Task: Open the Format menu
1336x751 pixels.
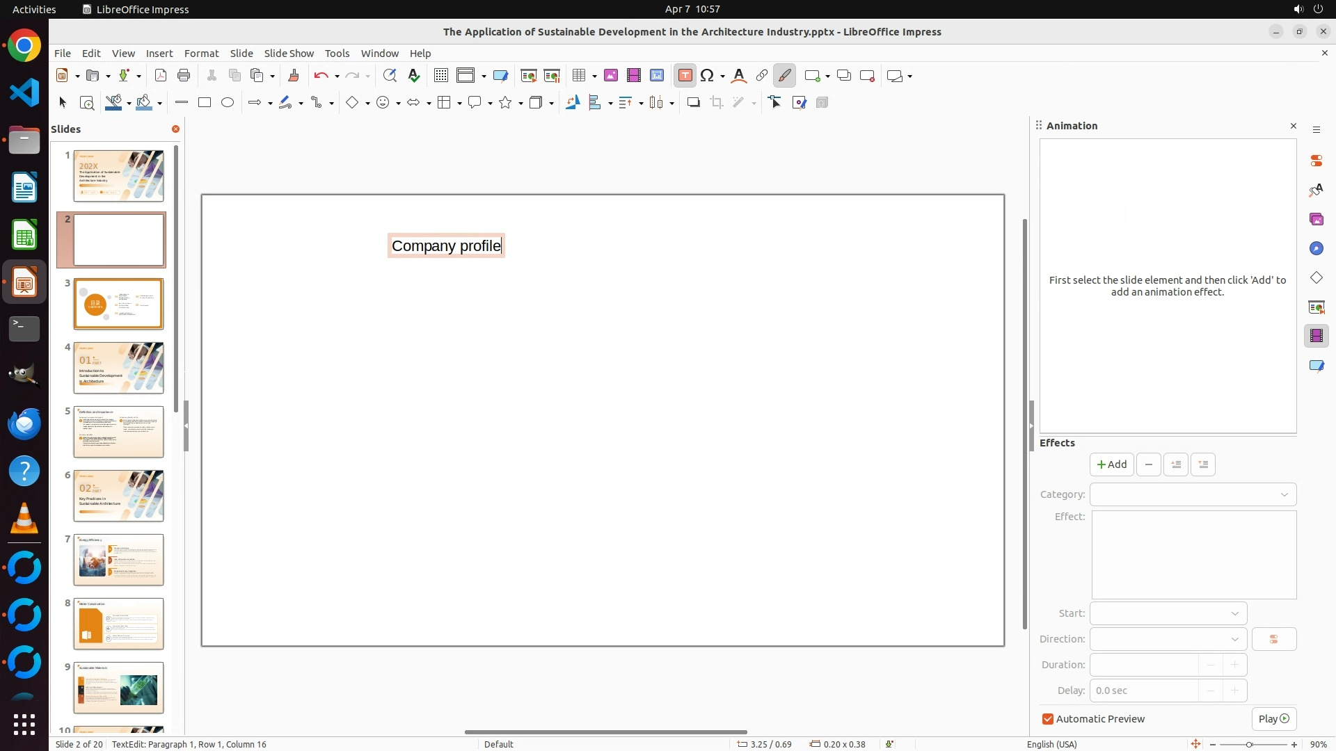Action: click(201, 54)
